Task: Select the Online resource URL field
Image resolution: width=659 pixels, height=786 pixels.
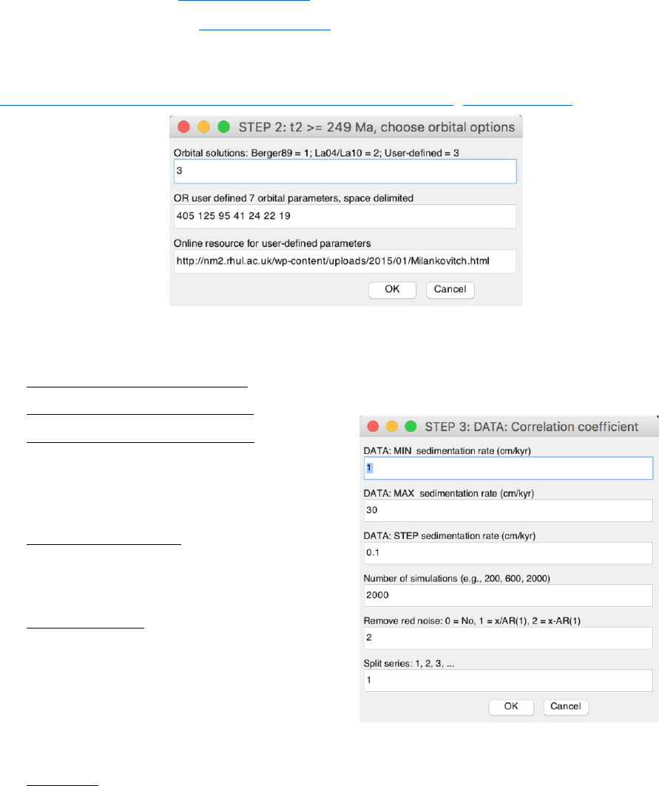Action: tap(345, 261)
